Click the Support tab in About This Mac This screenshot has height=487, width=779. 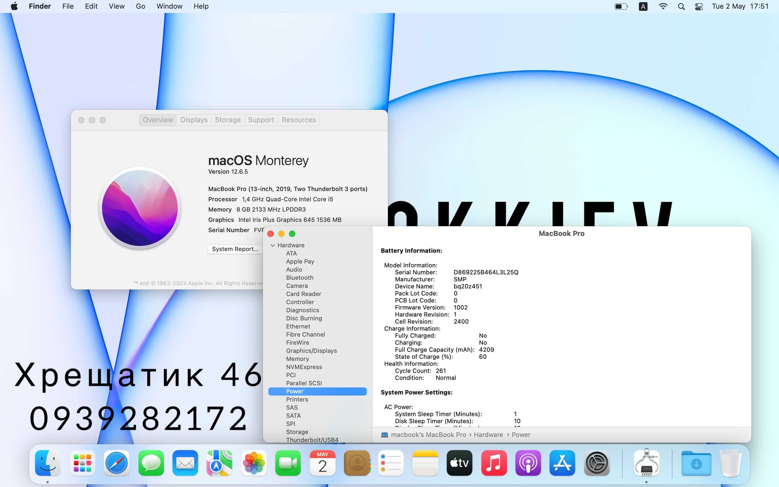coord(260,120)
